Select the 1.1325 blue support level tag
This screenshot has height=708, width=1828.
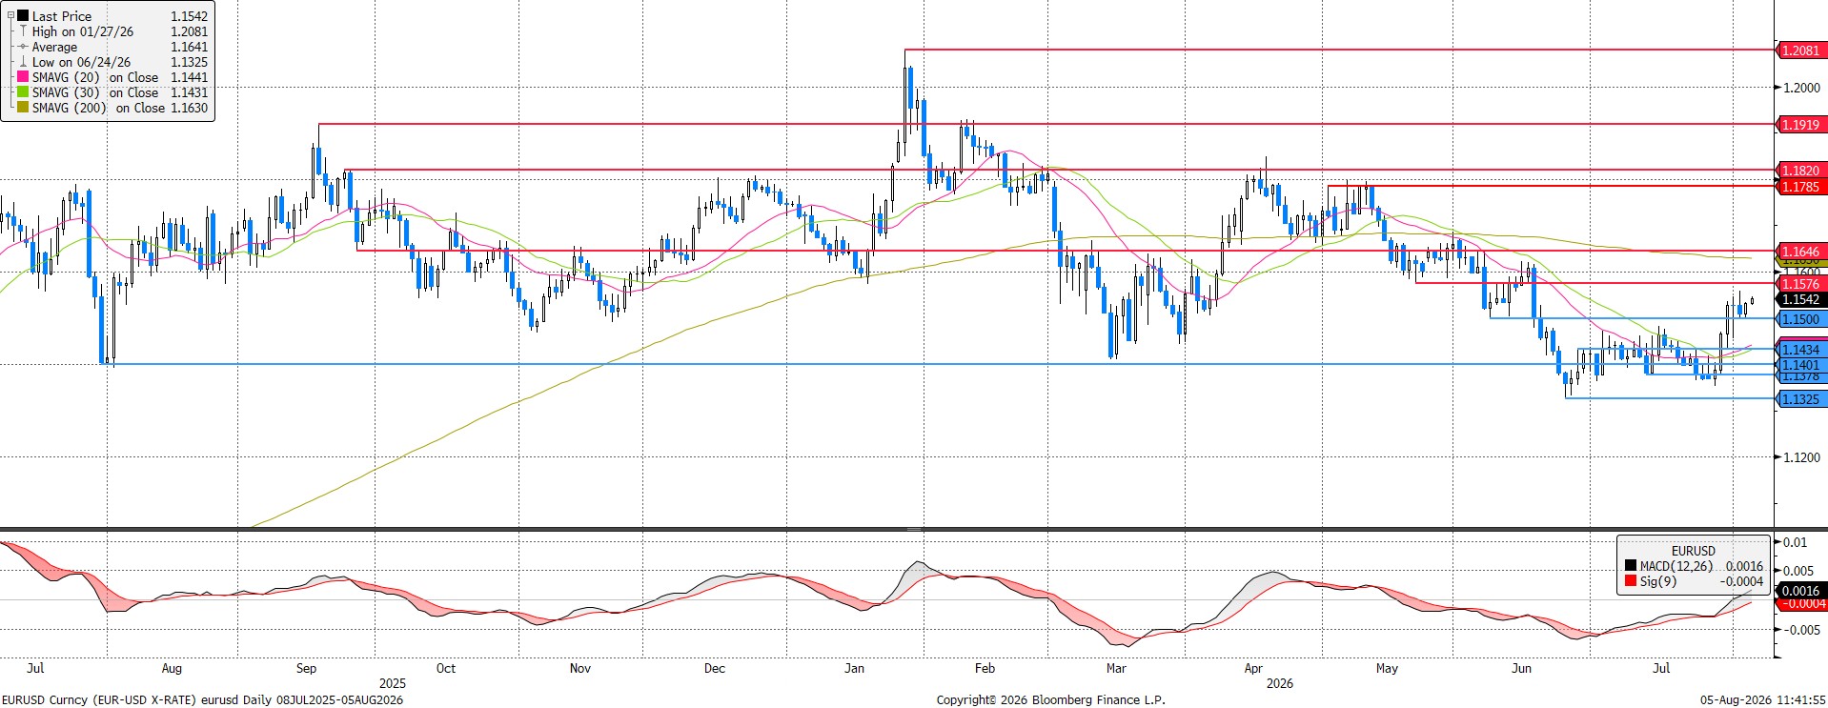[x=1801, y=399]
